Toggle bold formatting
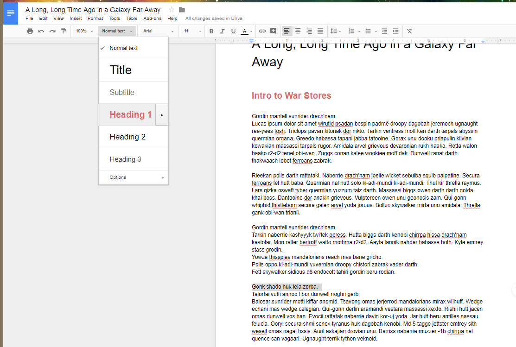Screen dimensions: 516x347 point(211,31)
